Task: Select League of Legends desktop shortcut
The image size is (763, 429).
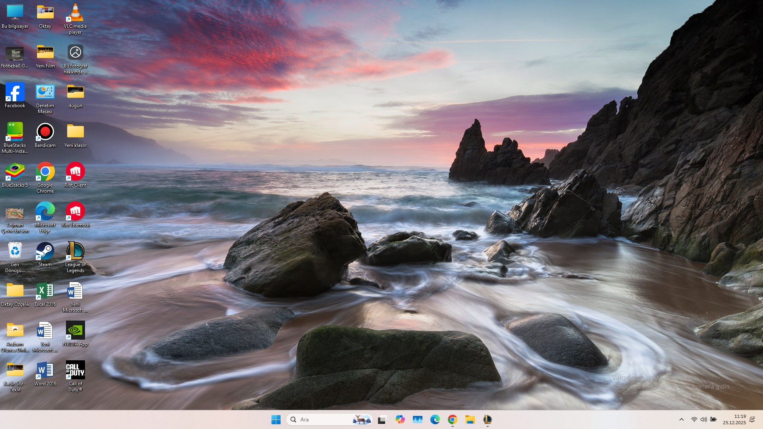Action: tap(75, 257)
